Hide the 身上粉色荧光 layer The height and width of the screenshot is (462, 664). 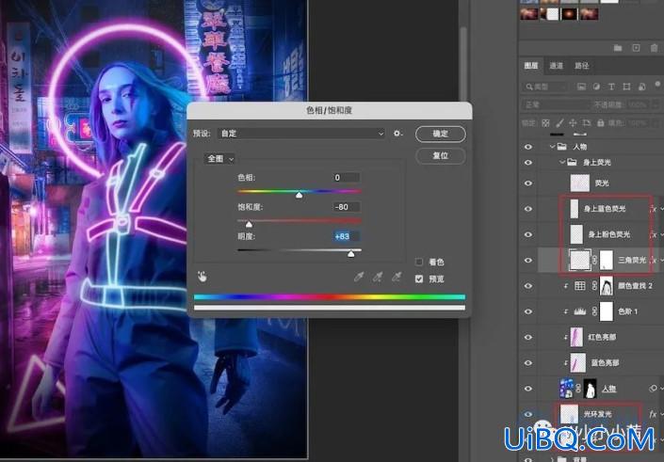point(528,235)
